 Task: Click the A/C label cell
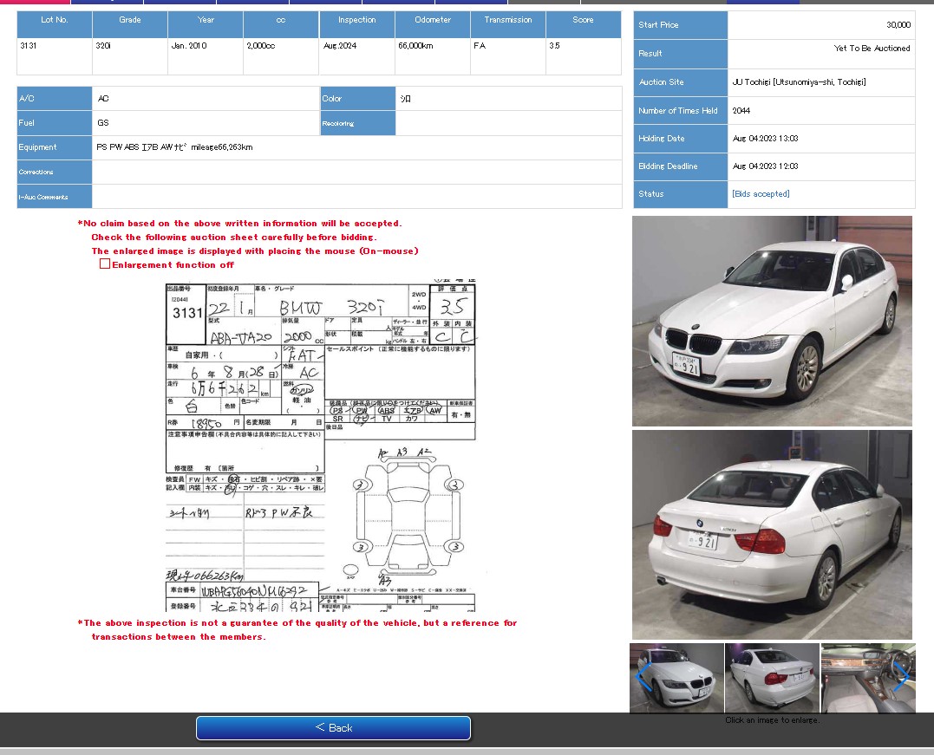point(55,99)
